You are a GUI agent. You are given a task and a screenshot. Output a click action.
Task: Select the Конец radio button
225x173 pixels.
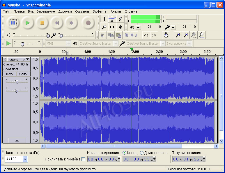click(124, 153)
